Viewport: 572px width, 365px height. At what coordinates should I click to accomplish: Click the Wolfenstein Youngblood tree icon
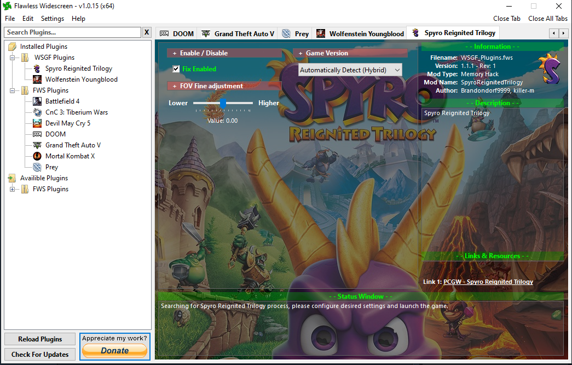tap(37, 79)
